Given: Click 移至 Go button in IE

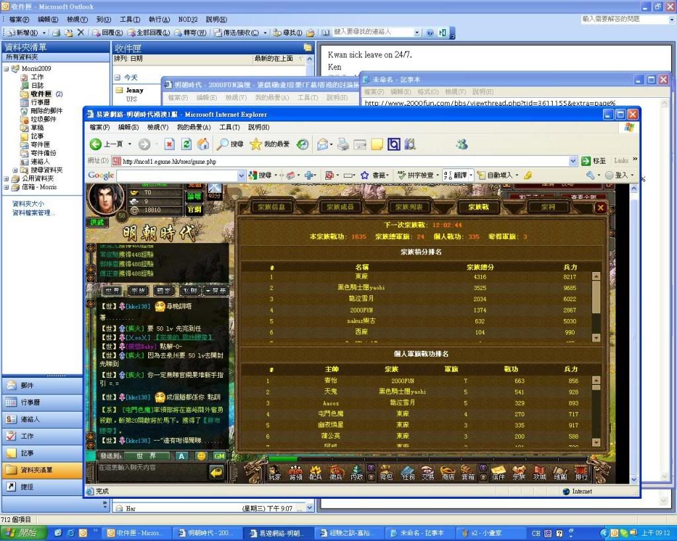Looking at the screenshot, I should (594, 161).
